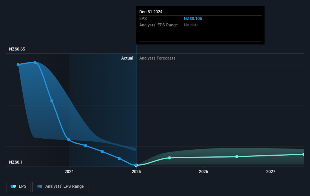The image size is (310, 196).
Task: Click the Dec 31 2024 tooltip date
Action: click(x=151, y=12)
